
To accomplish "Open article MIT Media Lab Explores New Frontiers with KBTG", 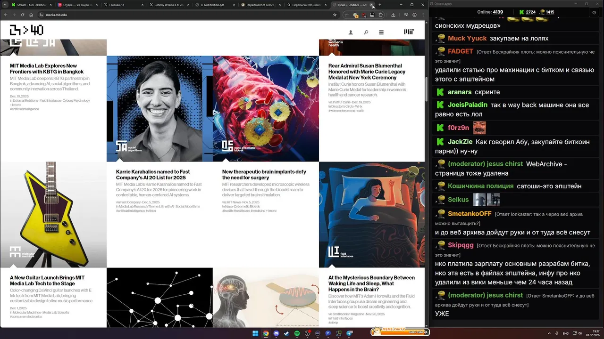I will coord(47,69).
